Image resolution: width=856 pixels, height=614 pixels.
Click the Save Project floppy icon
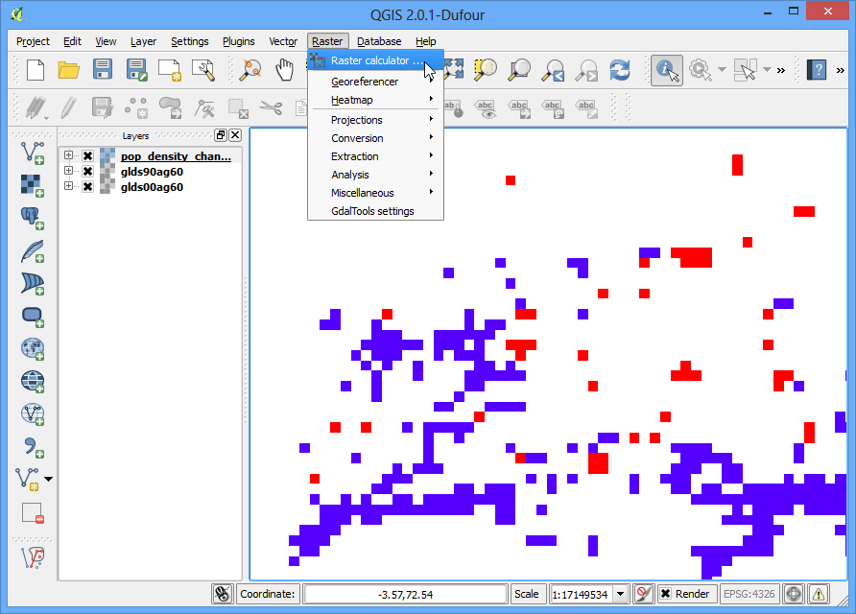tap(103, 70)
